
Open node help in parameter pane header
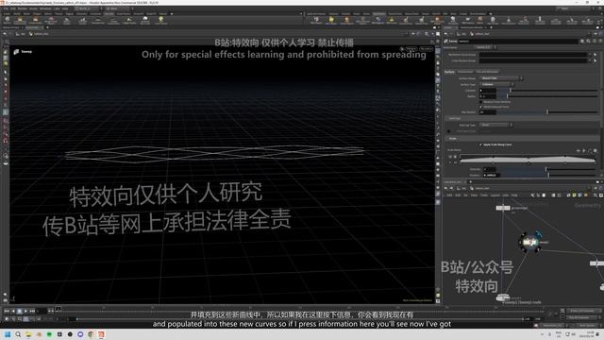click(600, 41)
